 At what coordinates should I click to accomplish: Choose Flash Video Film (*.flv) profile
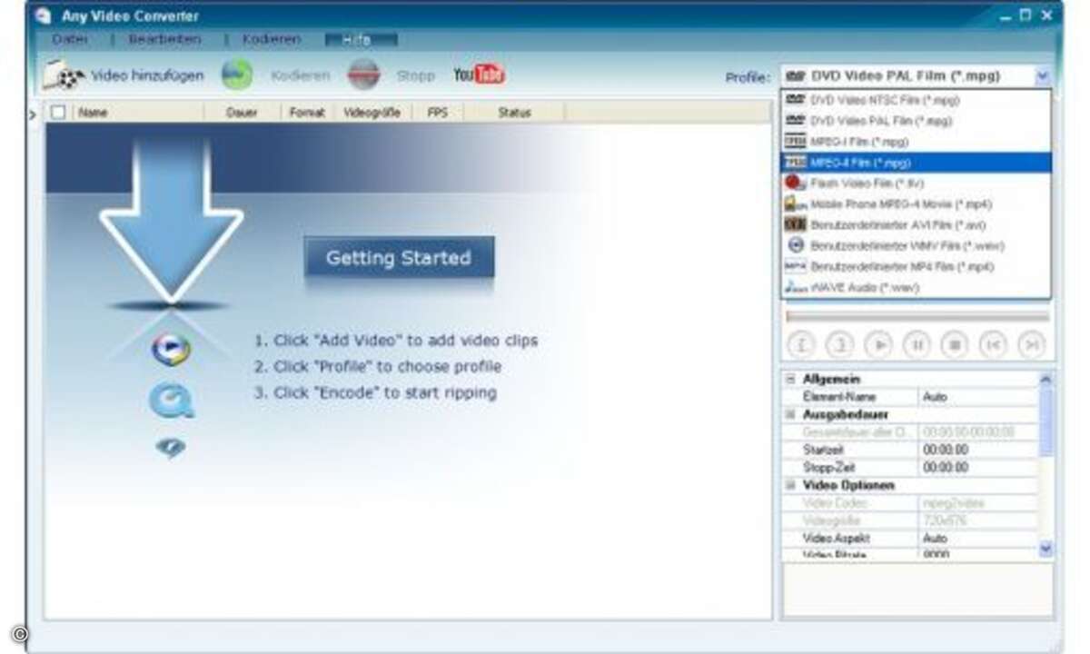click(916, 183)
